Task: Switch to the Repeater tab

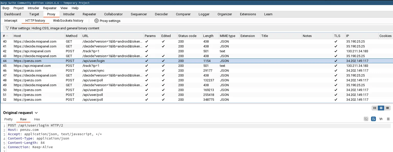Action: [89, 14]
